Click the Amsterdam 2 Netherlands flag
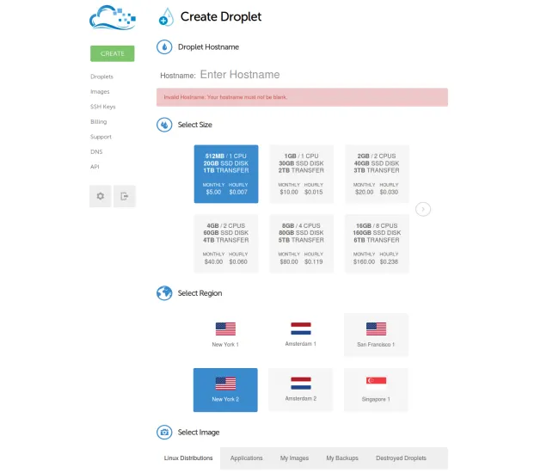Screen dimensions: 559x473 [x=301, y=384]
